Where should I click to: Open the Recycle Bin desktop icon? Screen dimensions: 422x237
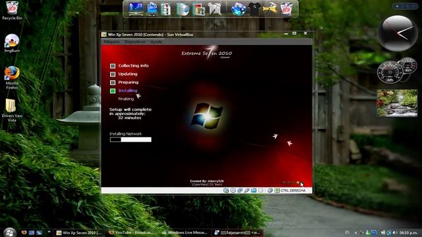click(x=12, y=11)
